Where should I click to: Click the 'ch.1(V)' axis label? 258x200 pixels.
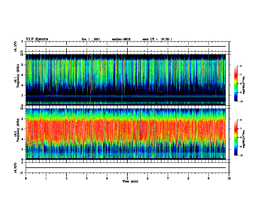point(15,46)
